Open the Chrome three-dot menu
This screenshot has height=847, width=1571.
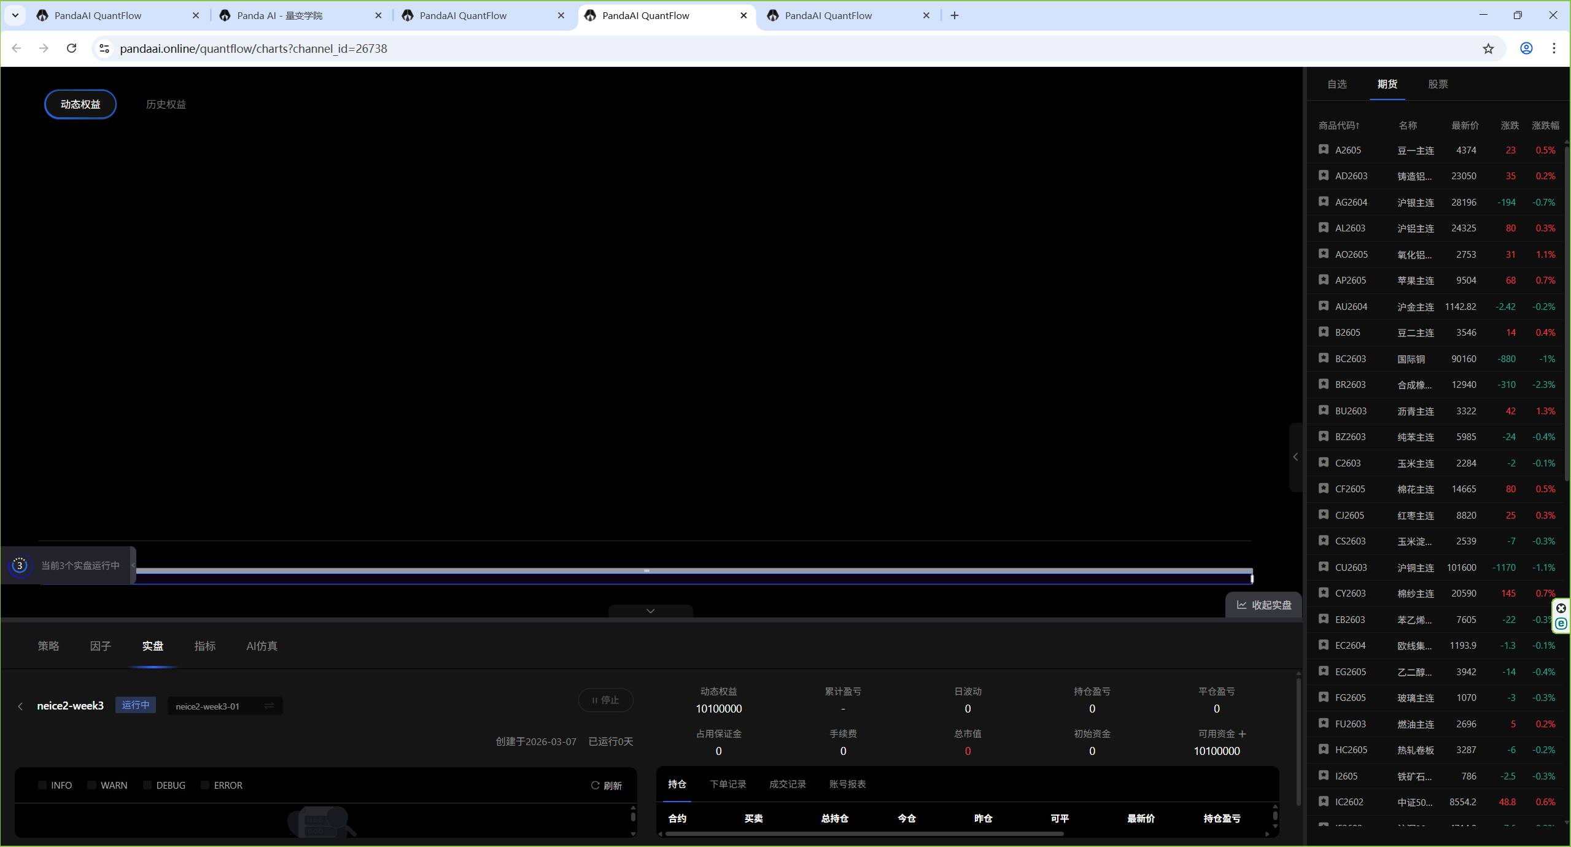coord(1554,48)
